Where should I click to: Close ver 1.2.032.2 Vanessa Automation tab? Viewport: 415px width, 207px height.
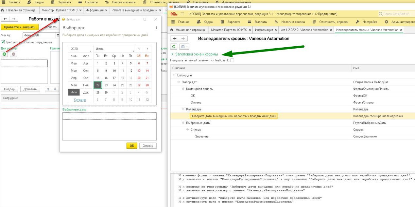coord(331,30)
